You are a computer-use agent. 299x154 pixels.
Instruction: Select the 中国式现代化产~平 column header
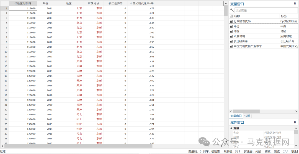tap(142, 3)
